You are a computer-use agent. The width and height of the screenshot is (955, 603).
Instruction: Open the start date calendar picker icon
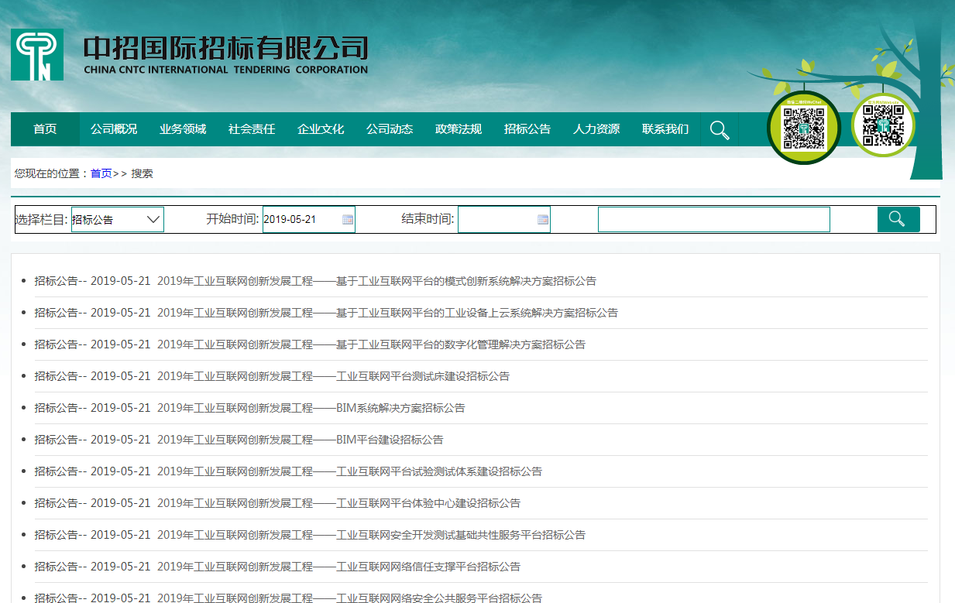click(348, 220)
